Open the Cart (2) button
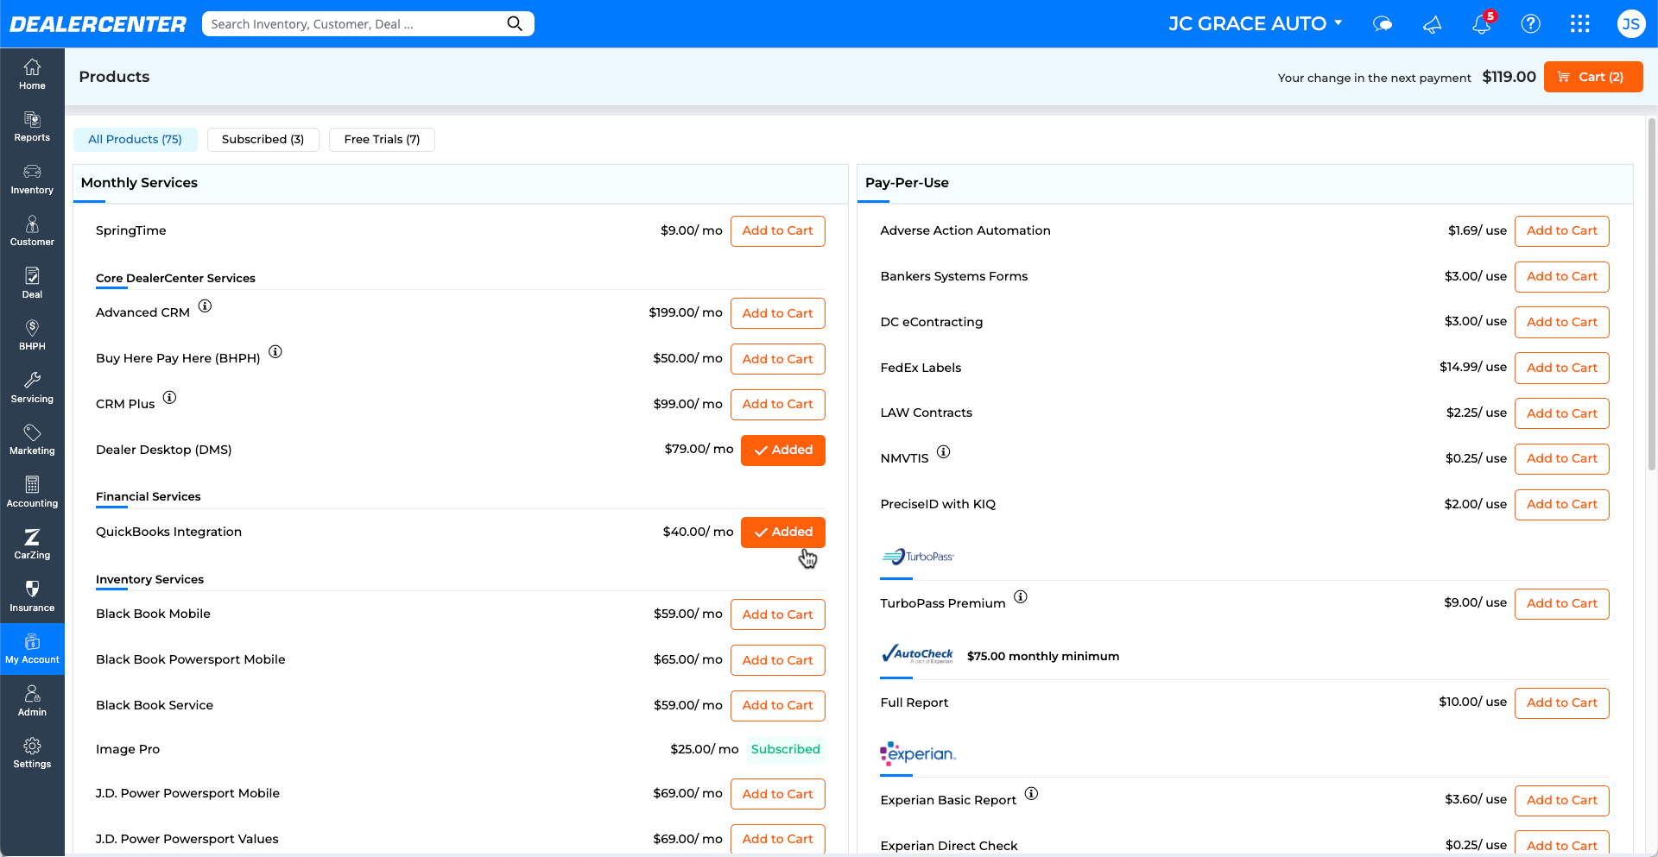Image resolution: width=1658 pixels, height=857 pixels. click(x=1593, y=77)
